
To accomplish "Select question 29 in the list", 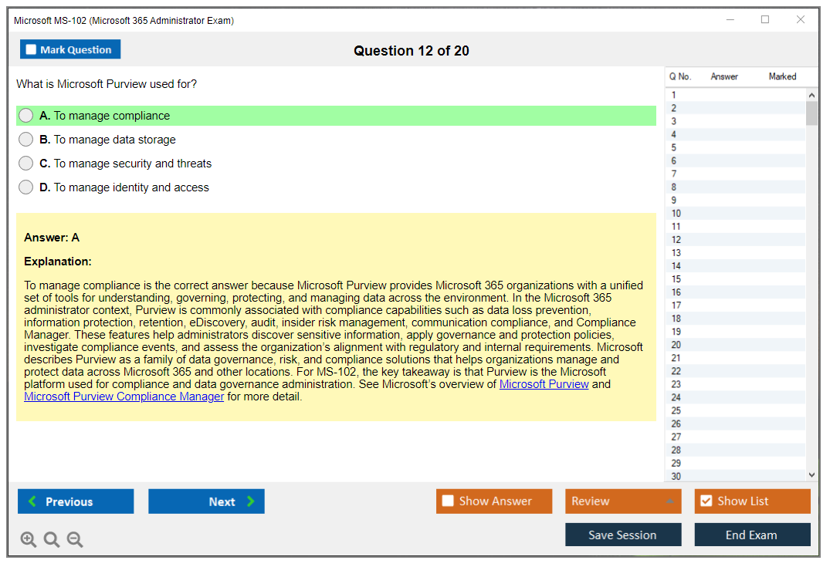I will [736, 464].
